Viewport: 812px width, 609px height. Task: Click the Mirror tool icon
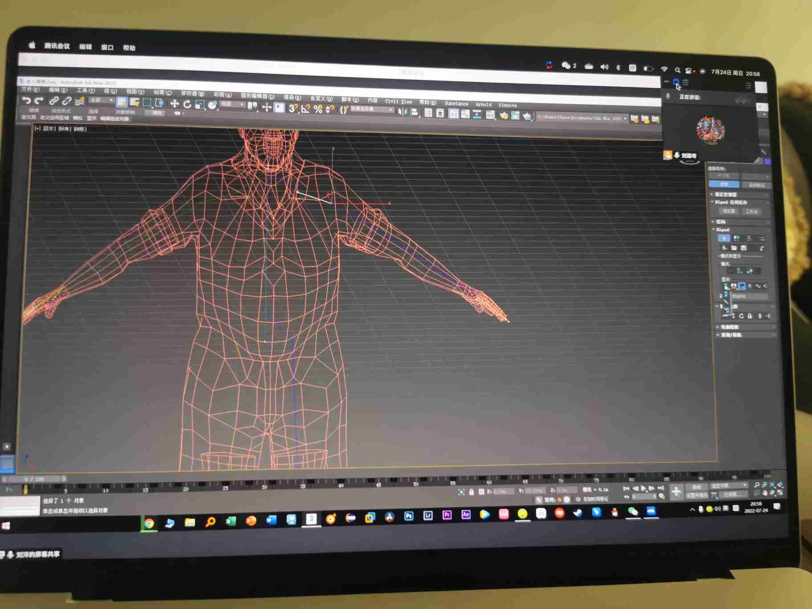pyautogui.click(x=402, y=111)
